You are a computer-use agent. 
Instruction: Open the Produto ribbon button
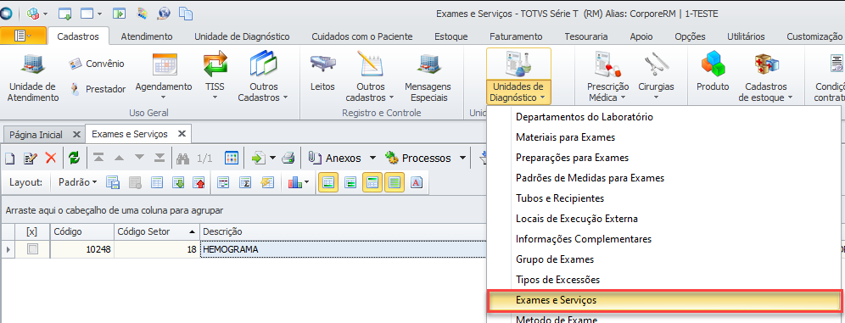click(713, 71)
